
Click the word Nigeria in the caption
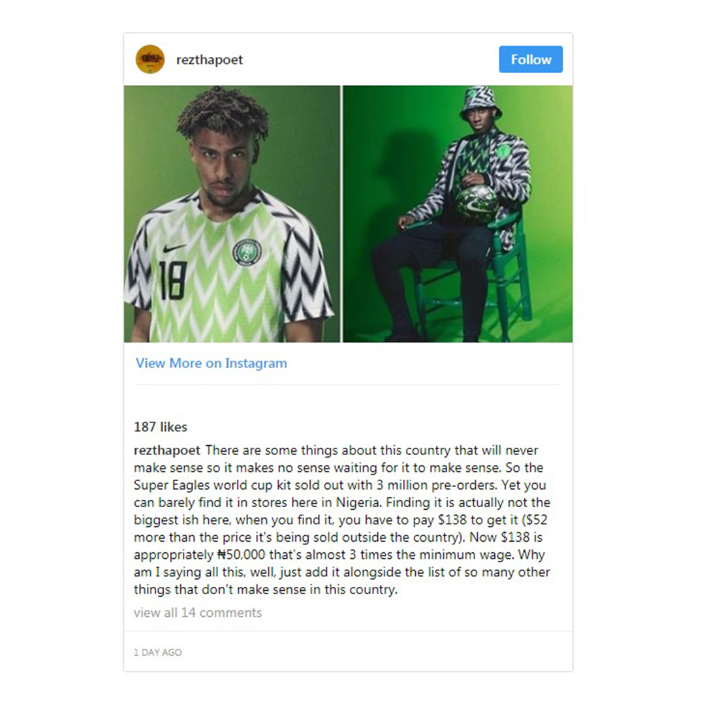[x=358, y=503]
